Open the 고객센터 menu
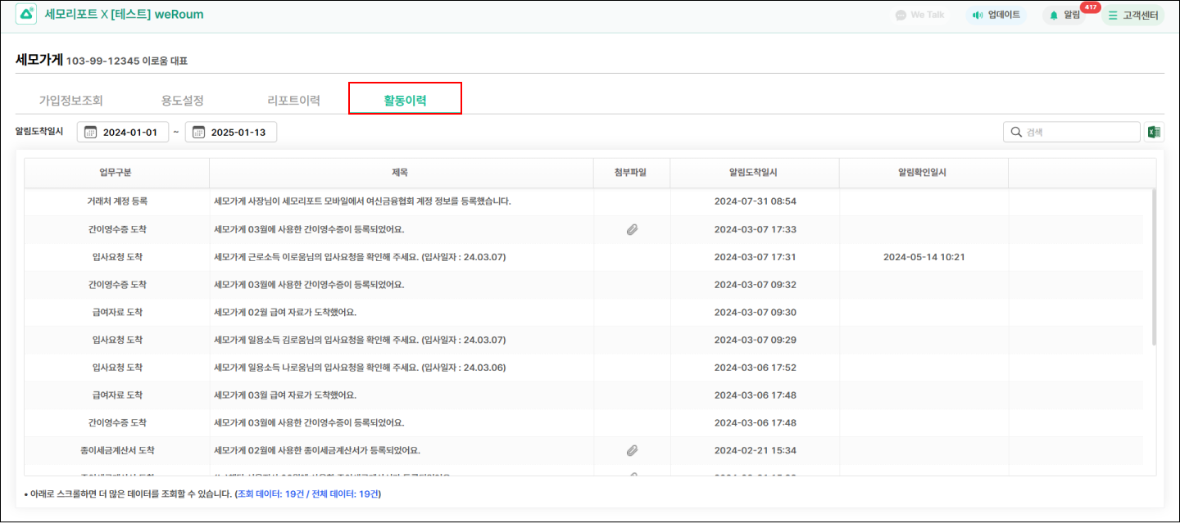The width and height of the screenshot is (1180, 523). tap(1133, 15)
